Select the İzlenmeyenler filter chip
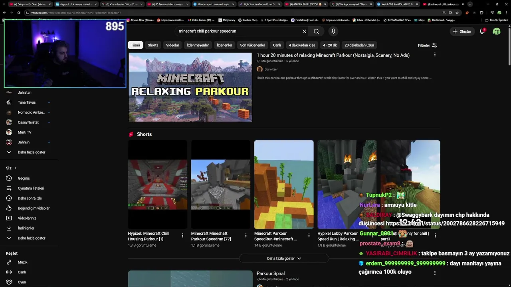 point(198,45)
